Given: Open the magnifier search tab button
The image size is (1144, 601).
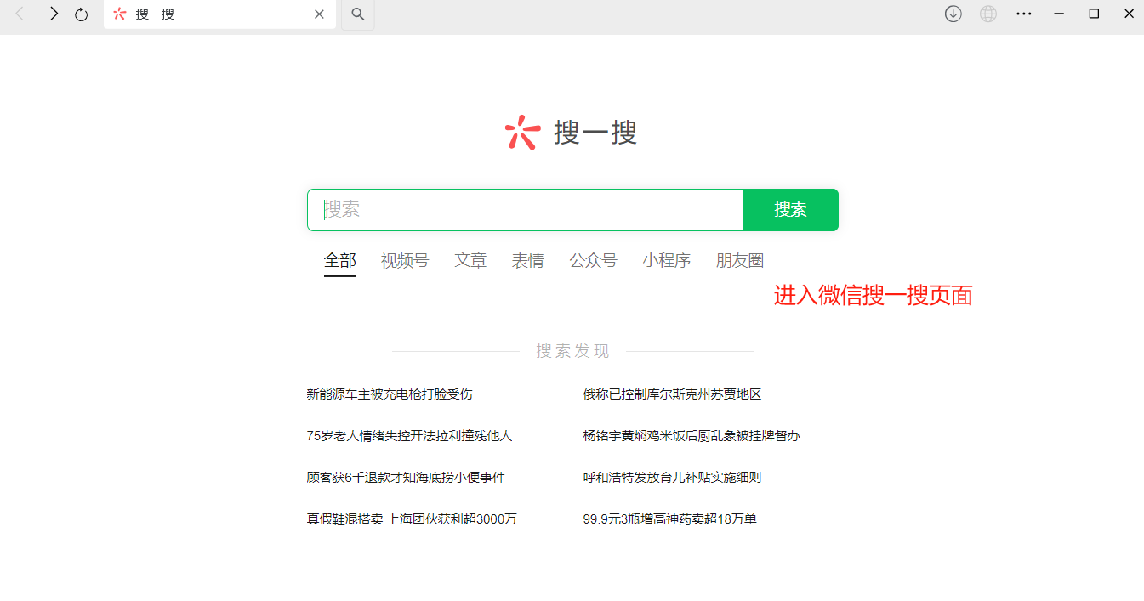Looking at the screenshot, I should (x=358, y=14).
